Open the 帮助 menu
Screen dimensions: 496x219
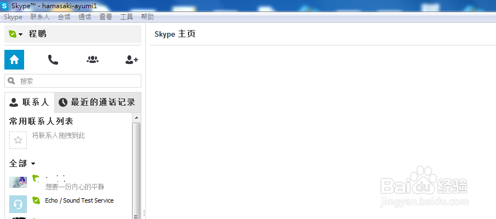point(147,17)
